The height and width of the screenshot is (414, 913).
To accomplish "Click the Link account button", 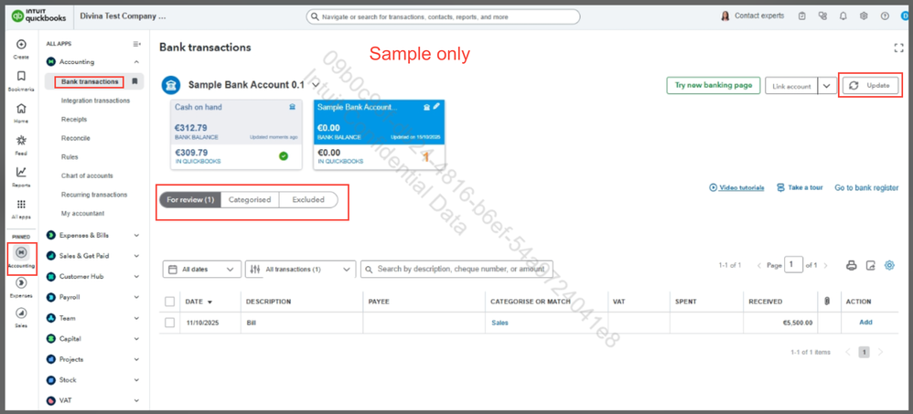I will point(791,86).
